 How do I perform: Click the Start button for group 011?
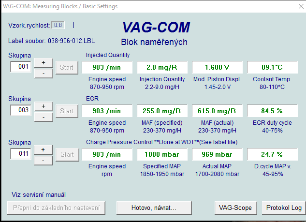coord(67,155)
